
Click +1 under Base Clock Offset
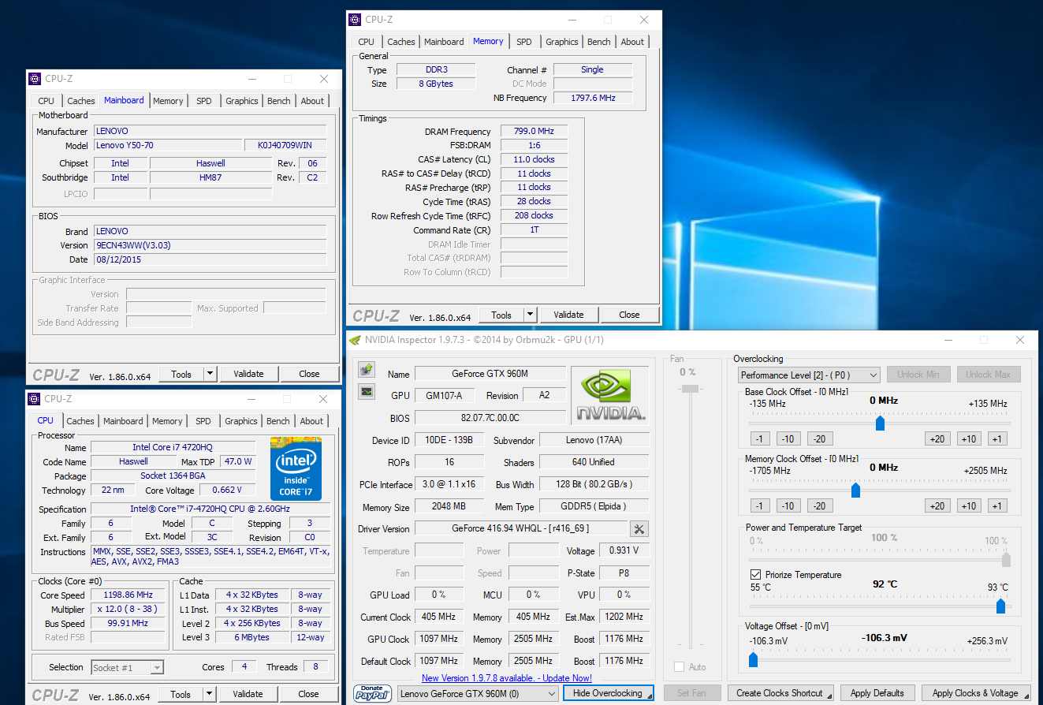(996, 439)
